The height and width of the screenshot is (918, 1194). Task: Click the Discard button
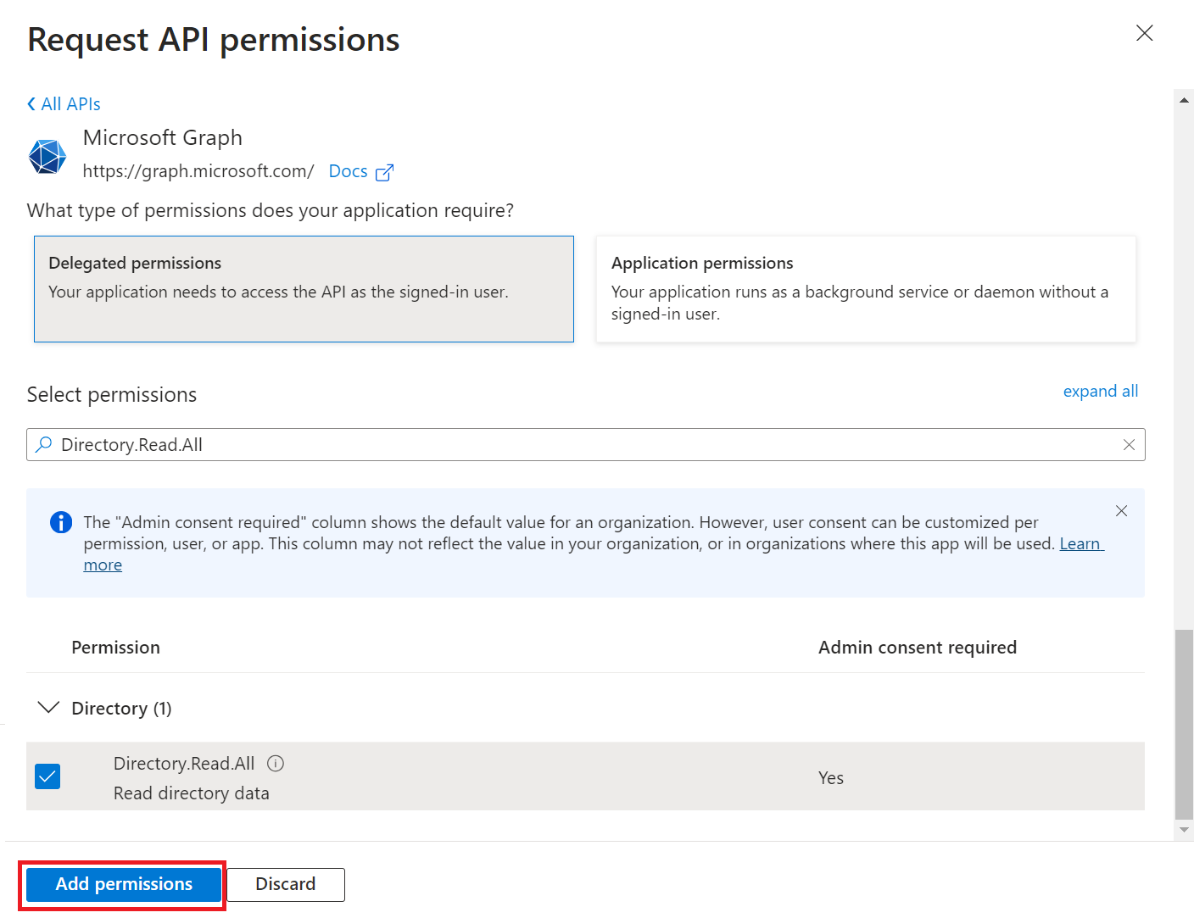286,884
